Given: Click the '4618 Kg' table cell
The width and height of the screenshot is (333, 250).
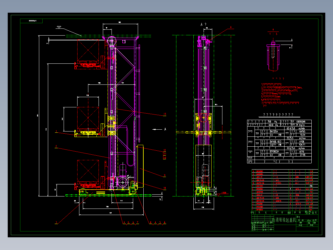Looking at the screenshot, I should 272,125.
